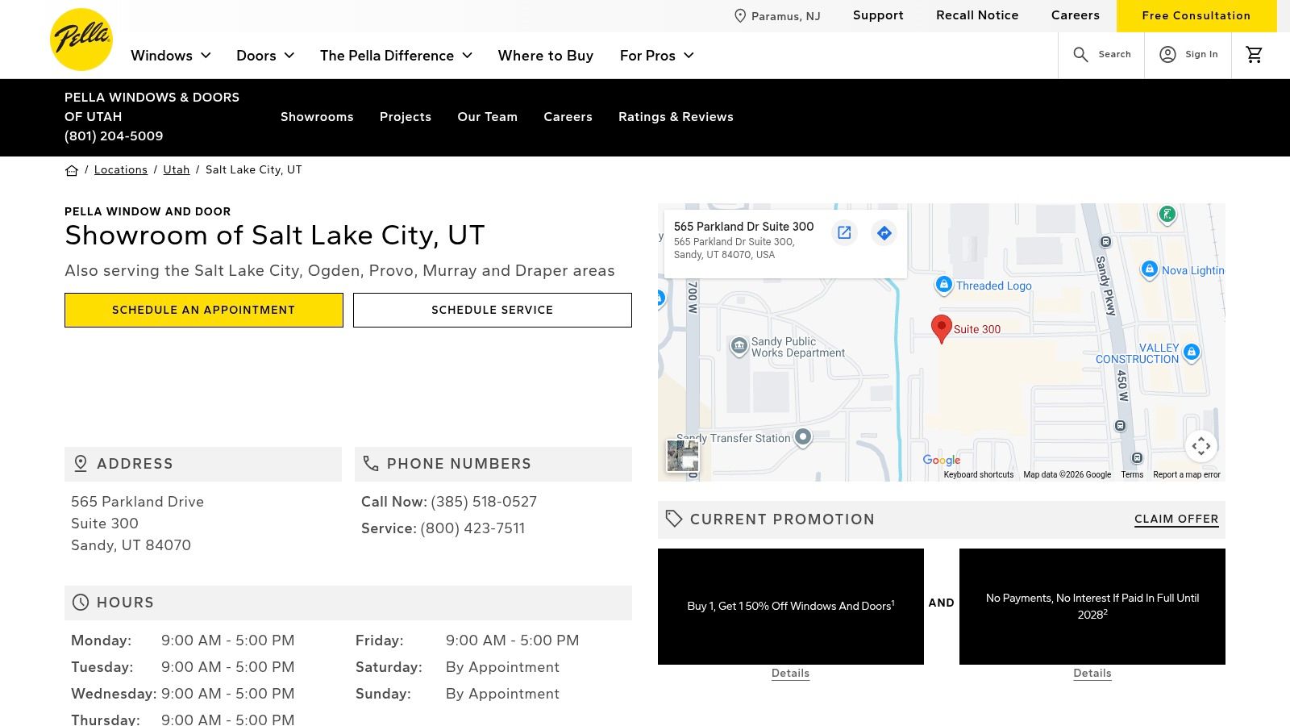This screenshot has height=726, width=1290.
Task: Click the phone icon in Phone Numbers header
Action: pyautogui.click(x=371, y=464)
